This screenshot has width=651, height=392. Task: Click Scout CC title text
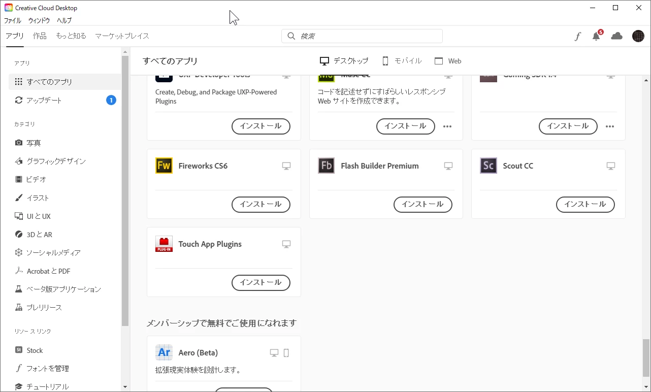pos(518,166)
